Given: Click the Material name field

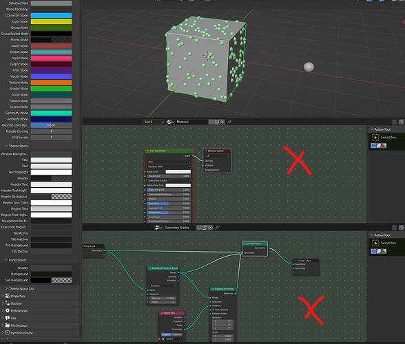Looking at the screenshot, I should (x=191, y=122).
